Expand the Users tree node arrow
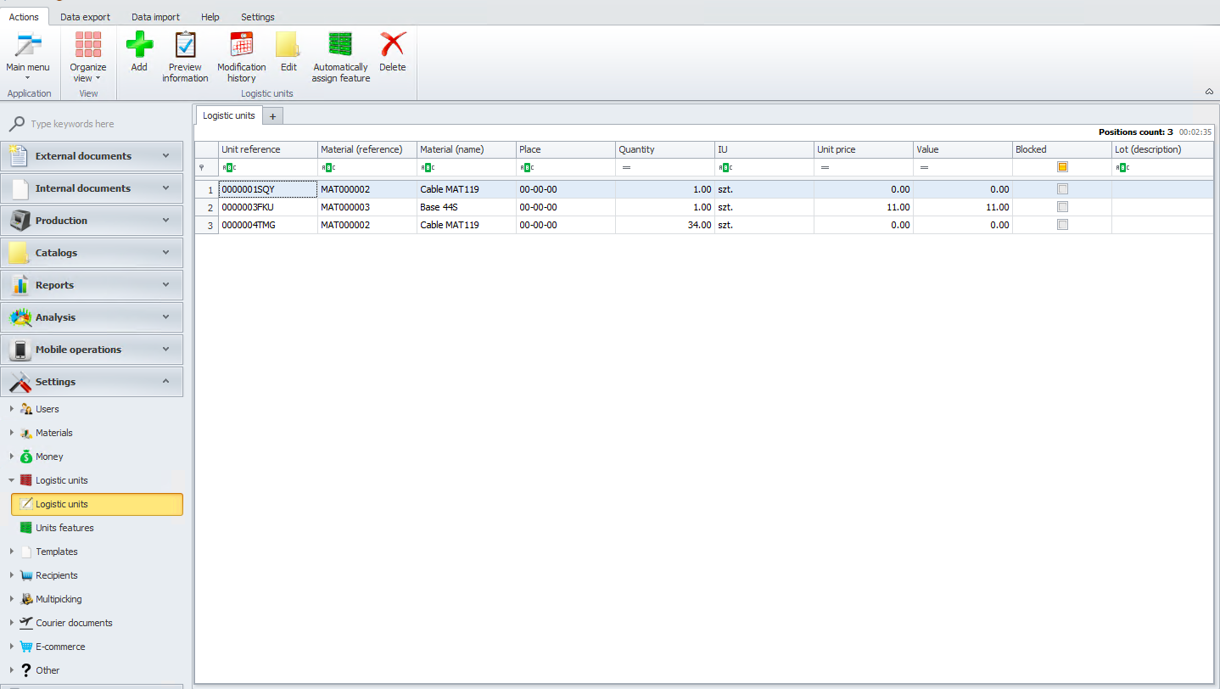Image resolution: width=1220 pixels, height=689 pixels. (11, 409)
